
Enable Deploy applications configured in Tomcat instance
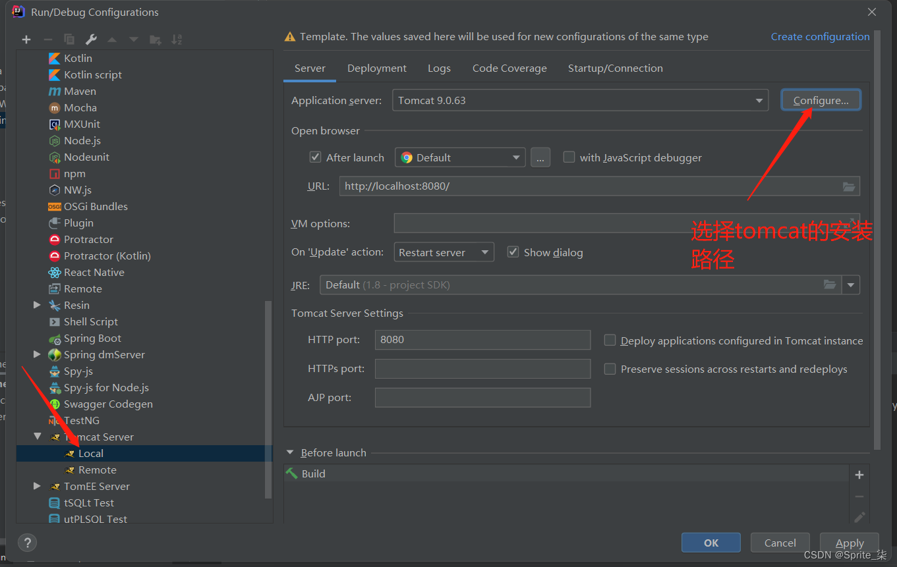coord(610,340)
